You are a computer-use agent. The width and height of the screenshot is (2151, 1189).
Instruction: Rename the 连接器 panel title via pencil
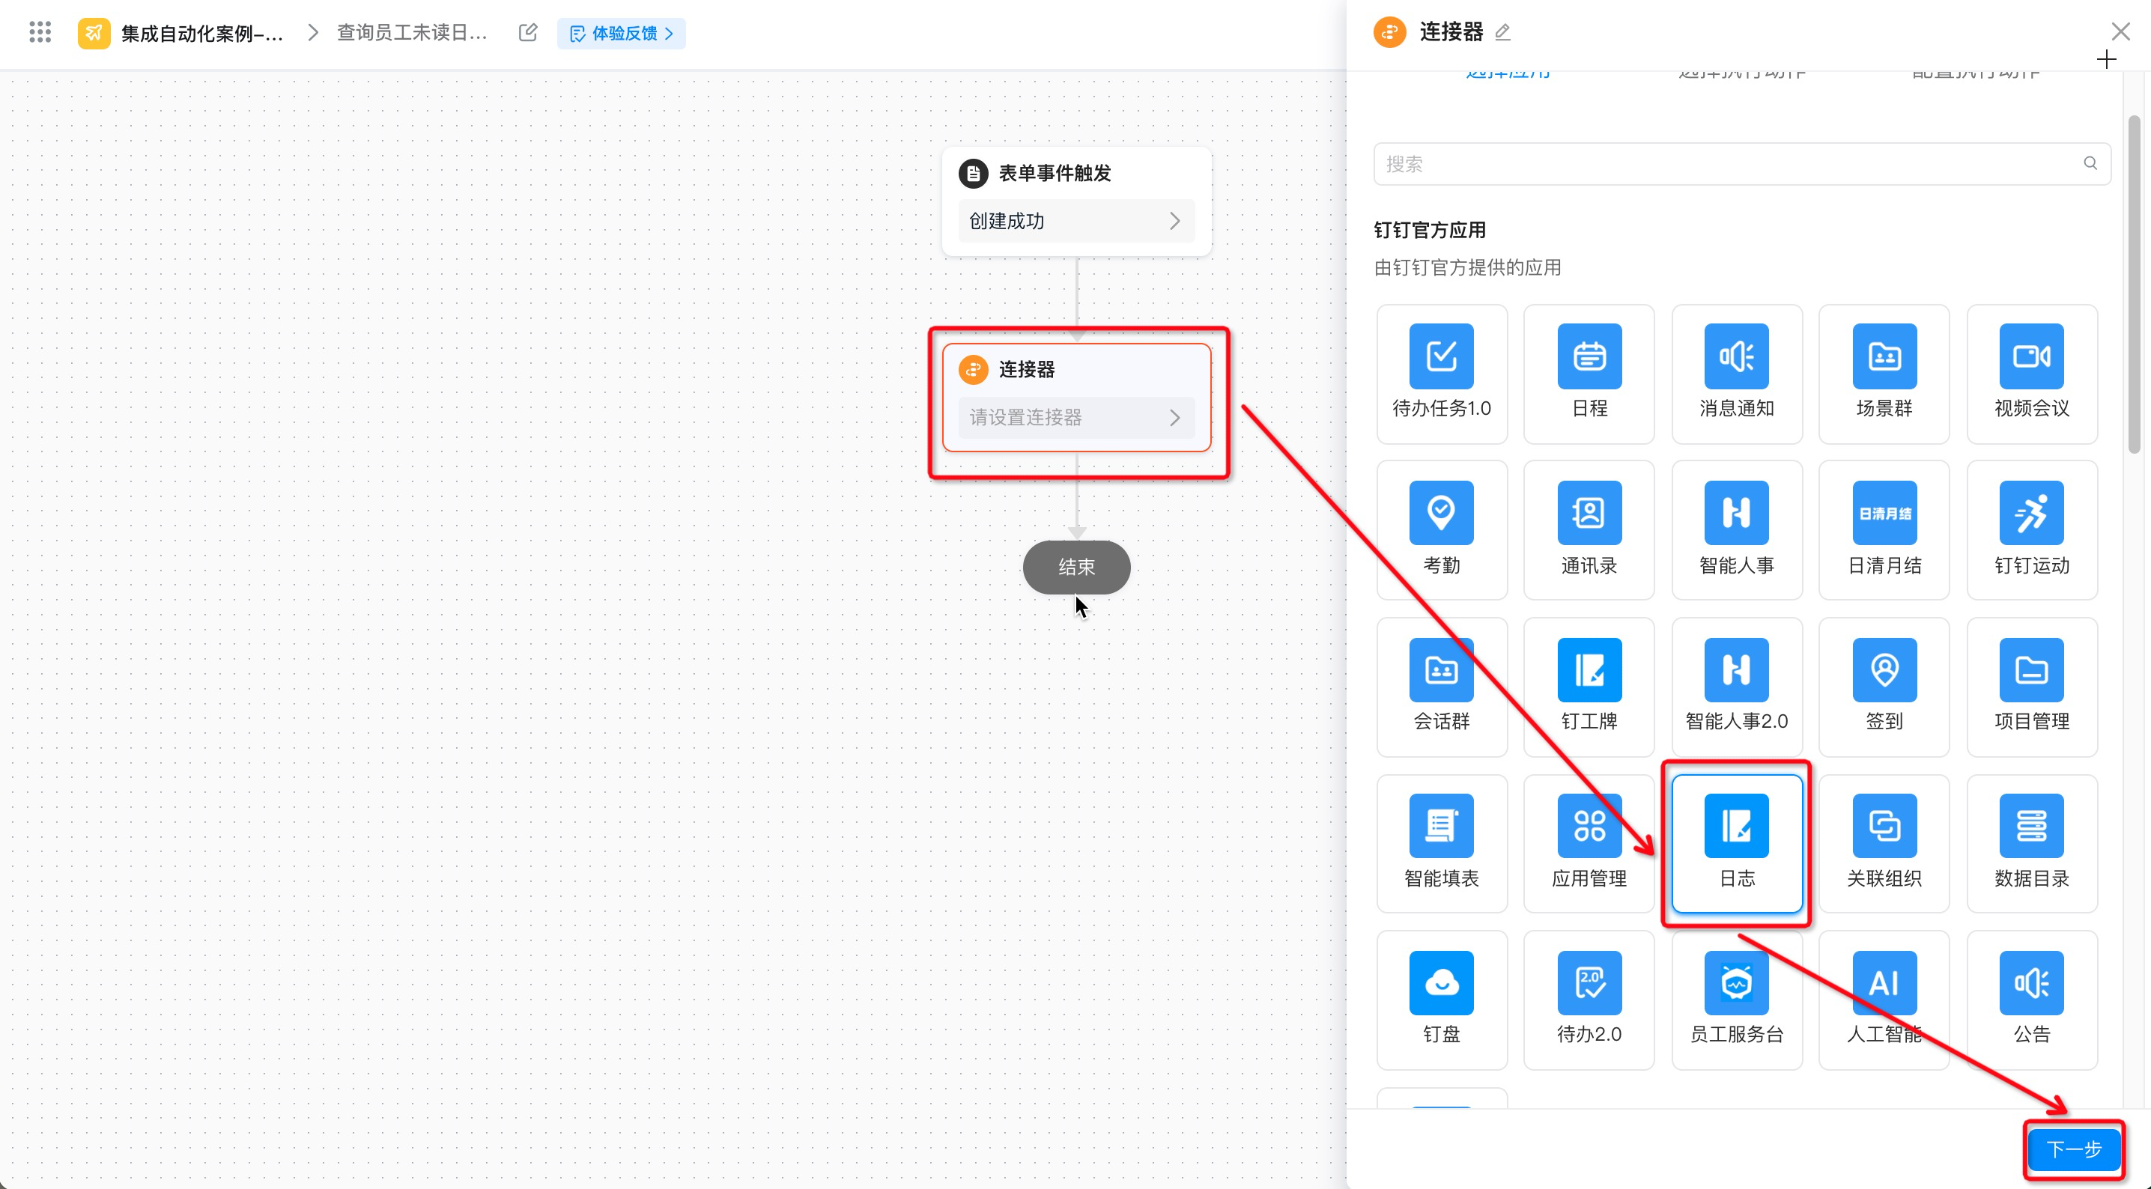(1502, 32)
